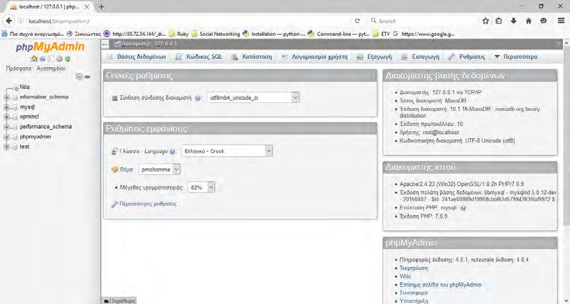Open new browser tab with plus
The image size is (570, 304).
click(x=101, y=7)
